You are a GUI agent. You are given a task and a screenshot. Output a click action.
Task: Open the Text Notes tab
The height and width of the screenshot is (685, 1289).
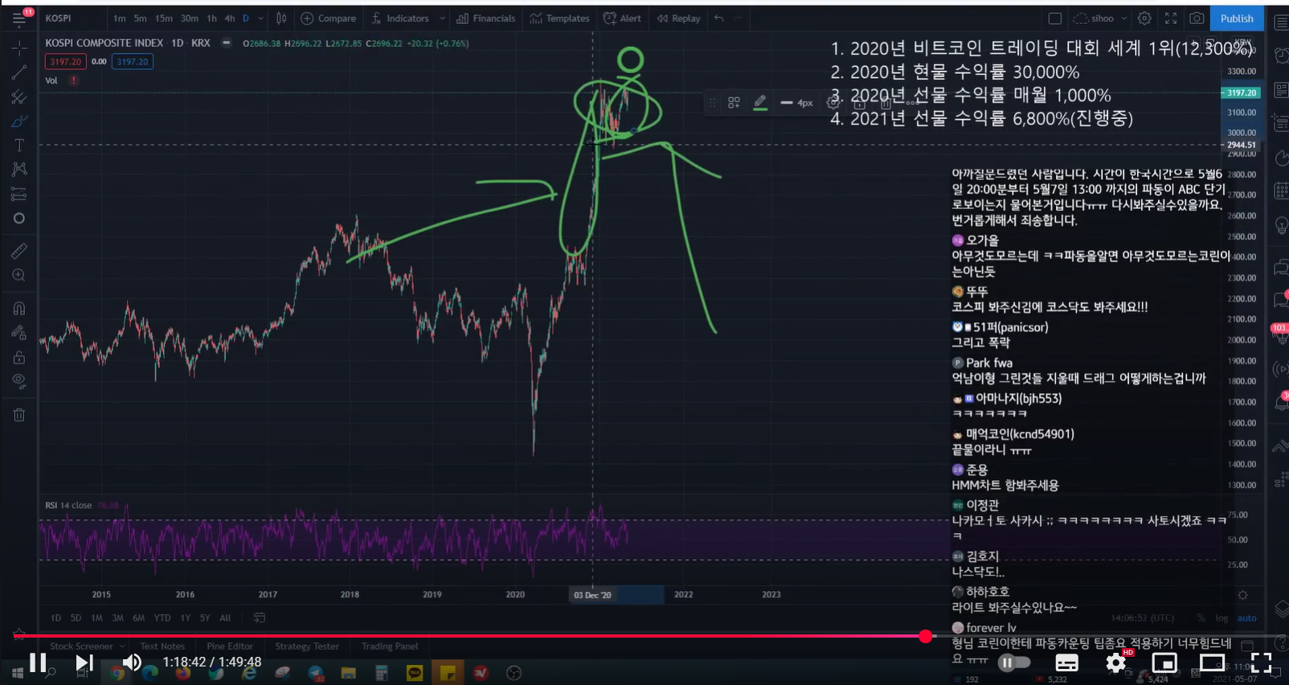(x=162, y=646)
